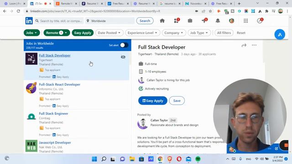Viewport: 292px width, 164px height.
Task: Click Reset filters
Action: [241, 33]
